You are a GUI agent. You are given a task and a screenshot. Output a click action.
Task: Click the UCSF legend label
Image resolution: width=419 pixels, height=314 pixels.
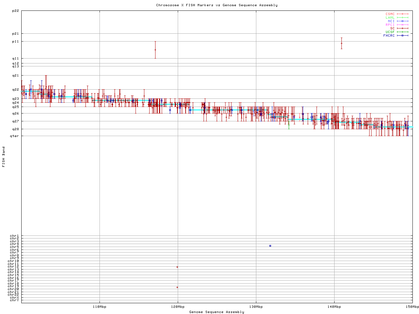[390, 32]
